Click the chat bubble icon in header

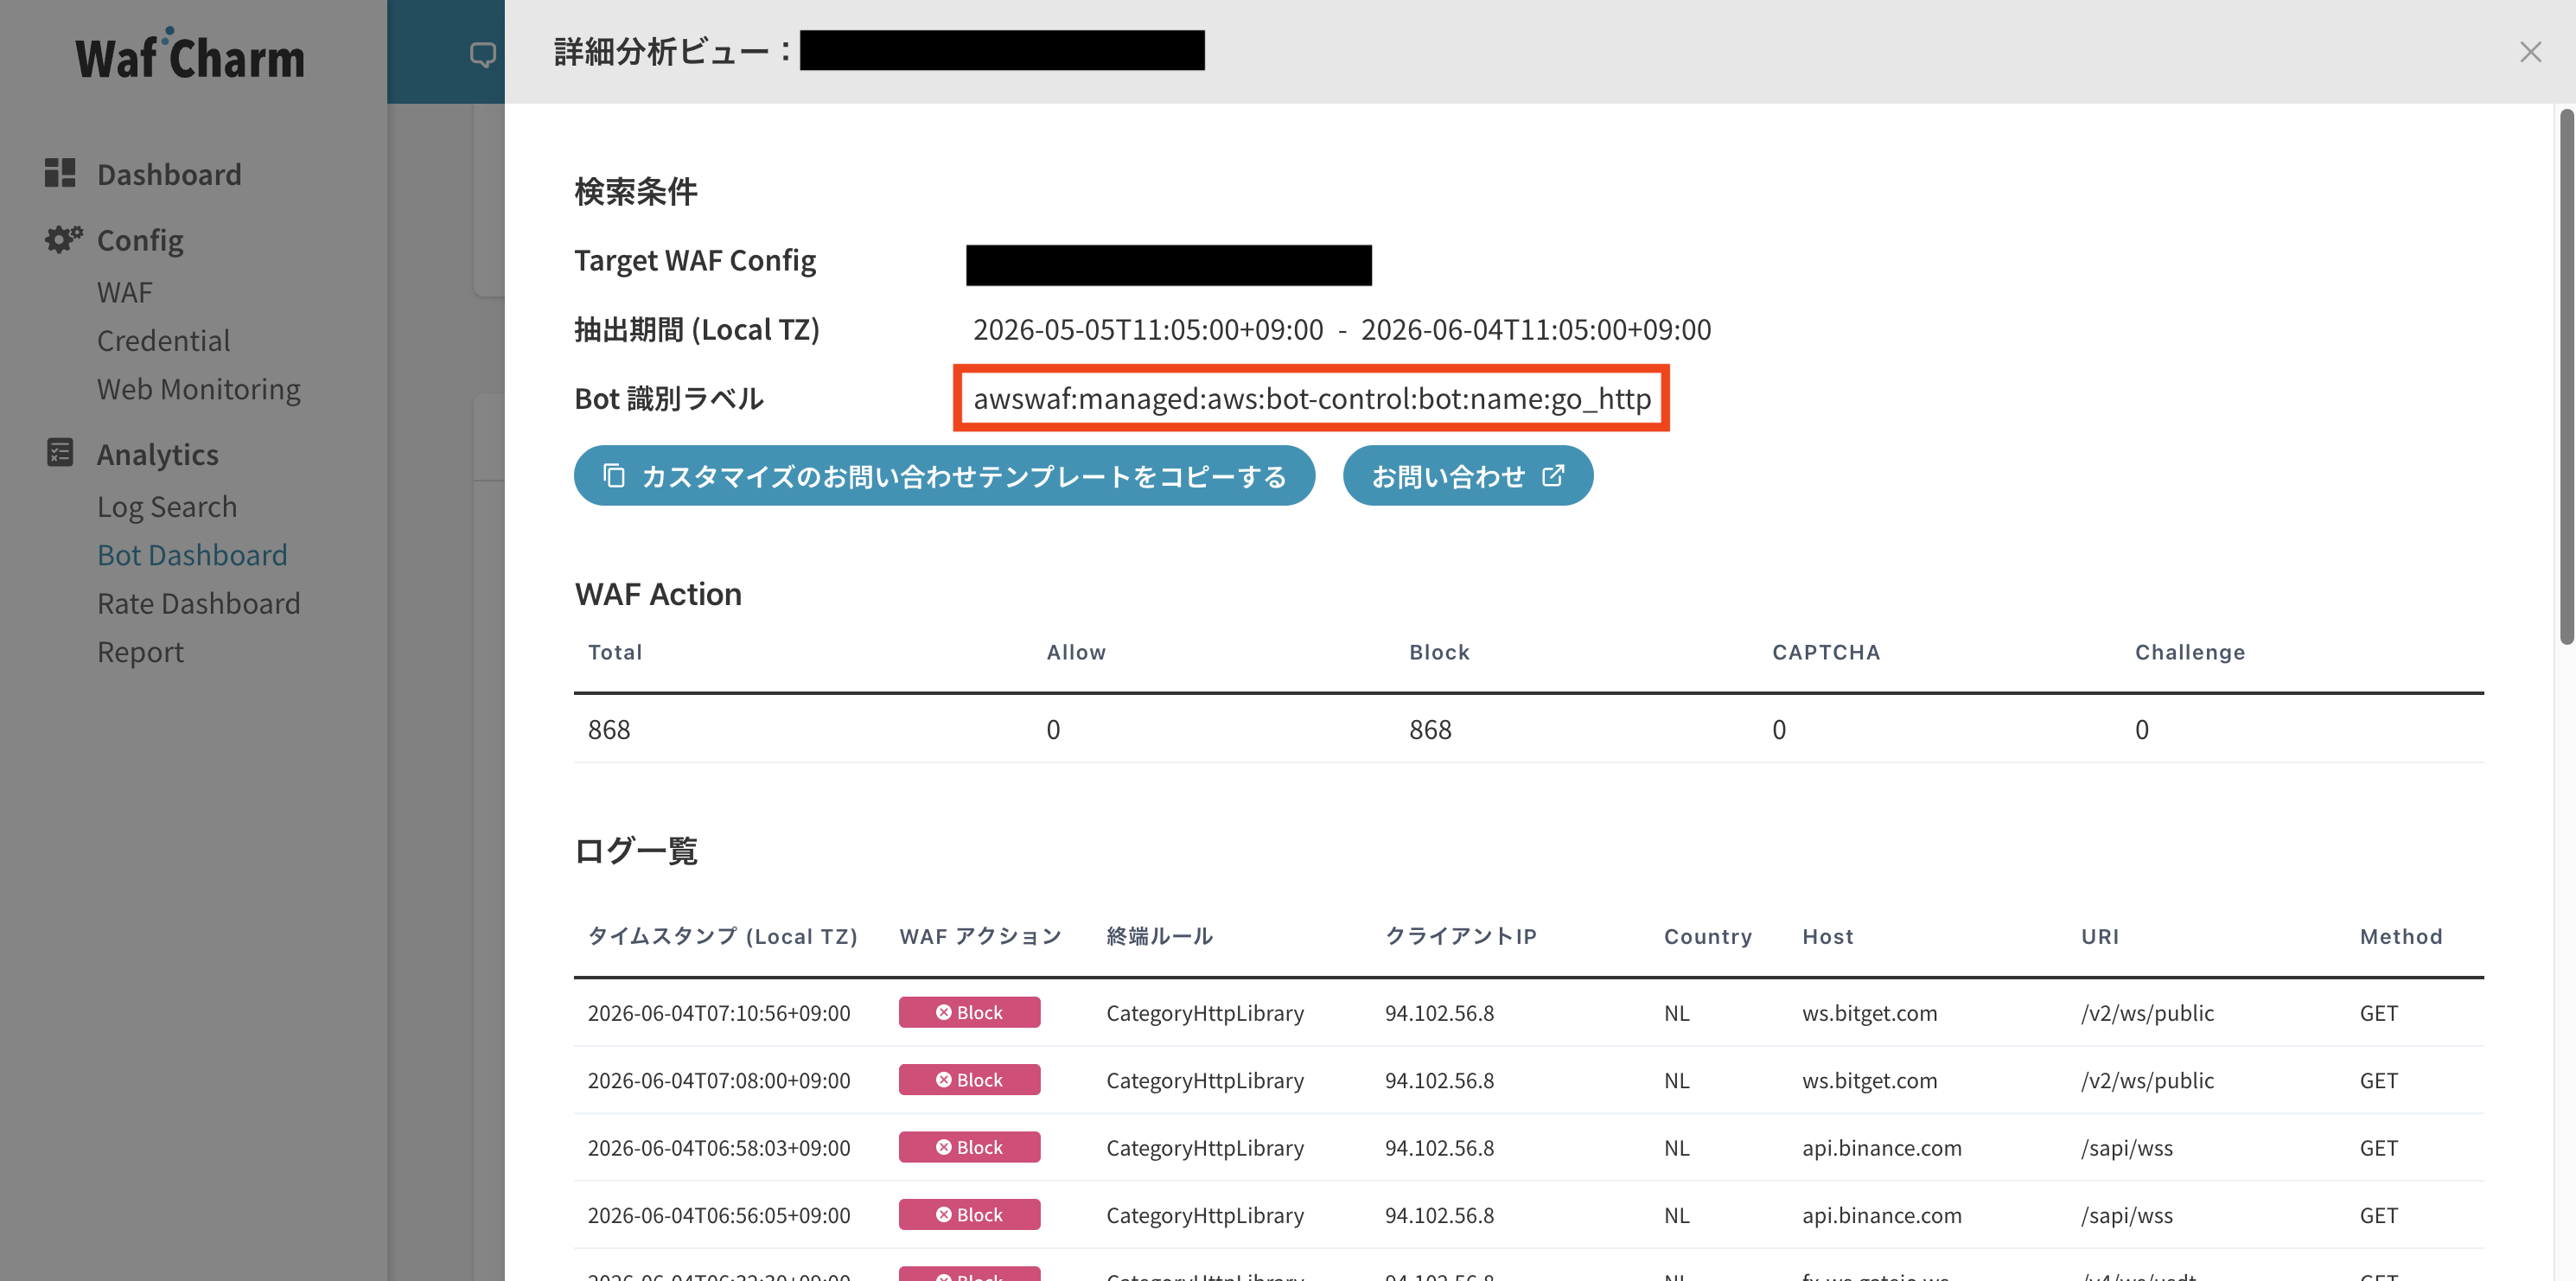coord(482,54)
